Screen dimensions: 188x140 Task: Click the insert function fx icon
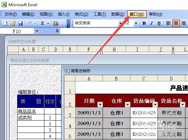coord(57,31)
